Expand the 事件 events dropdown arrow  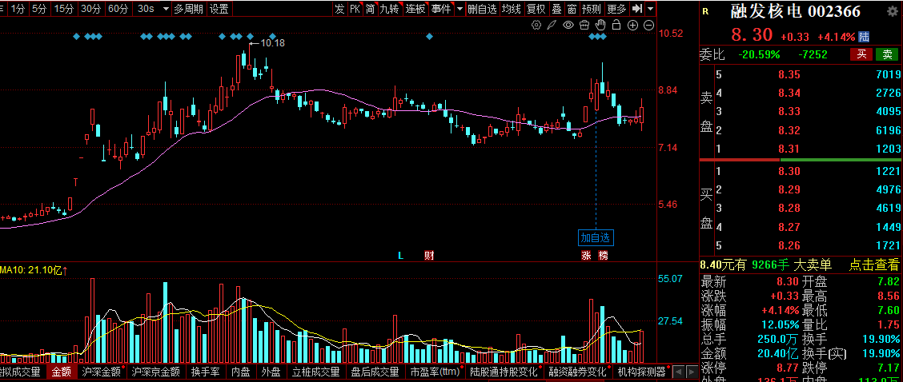(x=459, y=9)
